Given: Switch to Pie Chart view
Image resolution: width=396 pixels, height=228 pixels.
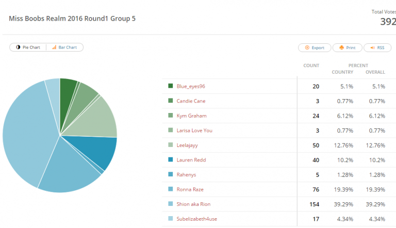Looking at the screenshot, I should 28,47.
